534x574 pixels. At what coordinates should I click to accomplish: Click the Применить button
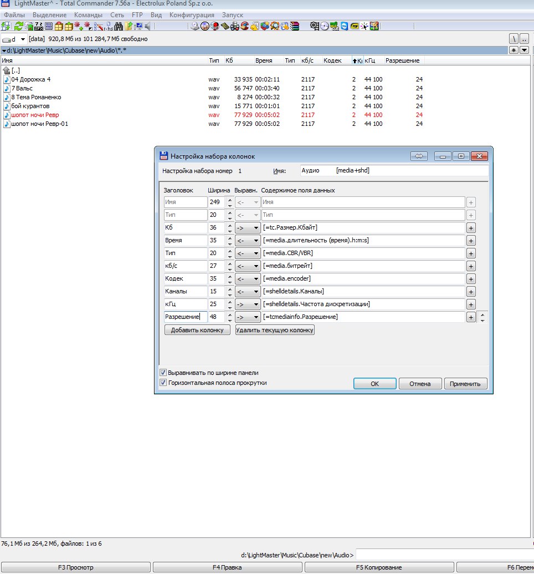(465, 384)
